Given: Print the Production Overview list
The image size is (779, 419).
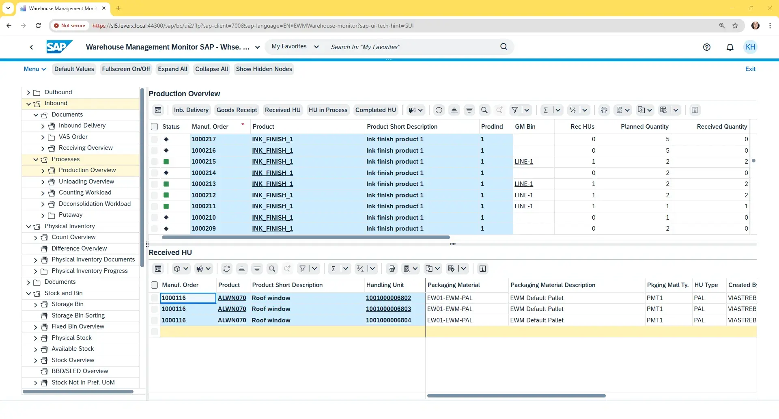Looking at the screenshot, I should (x=604, y=110).
